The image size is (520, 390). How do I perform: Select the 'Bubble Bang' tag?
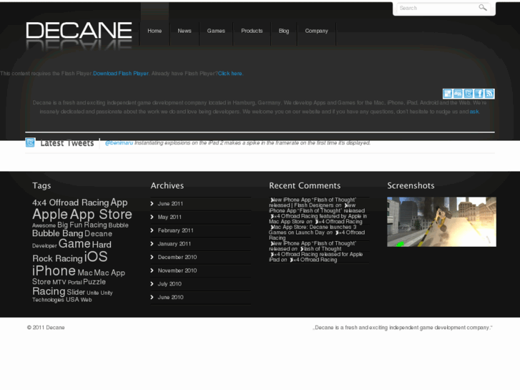(58, 233)
